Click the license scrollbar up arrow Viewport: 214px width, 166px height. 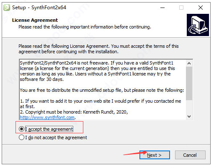click(x=189, y=63)
